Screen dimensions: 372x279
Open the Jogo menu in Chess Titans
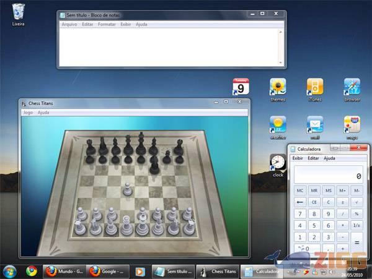point(28,113)
